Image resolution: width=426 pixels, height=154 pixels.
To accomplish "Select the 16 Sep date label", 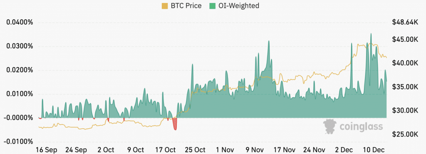I will pos(47,149).
